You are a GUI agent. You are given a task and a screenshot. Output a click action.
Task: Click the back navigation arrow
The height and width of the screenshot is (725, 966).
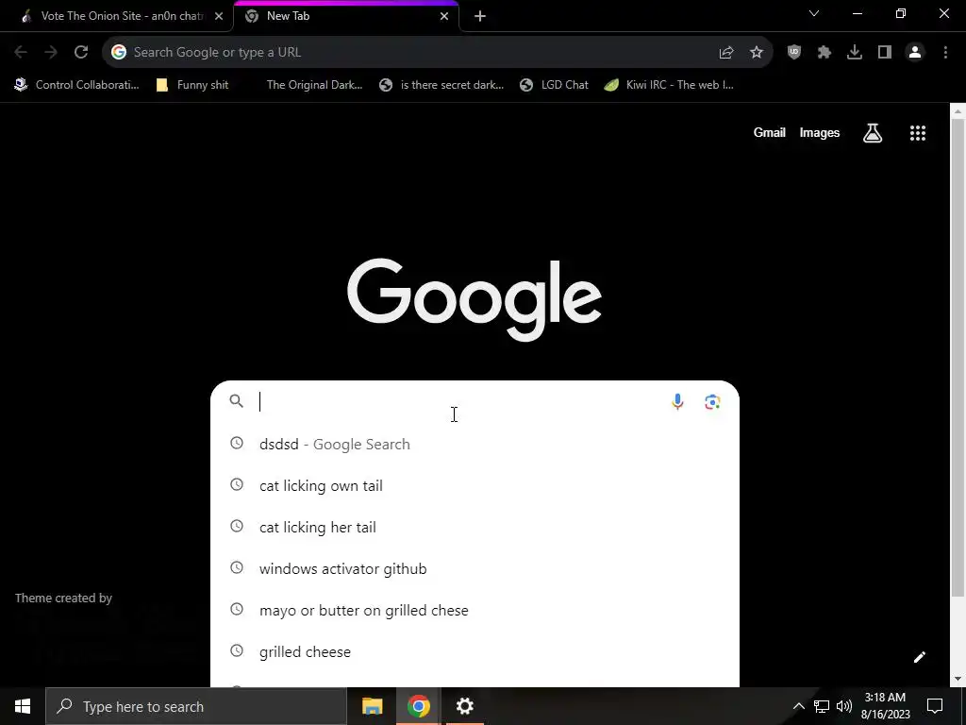(21, 53)
